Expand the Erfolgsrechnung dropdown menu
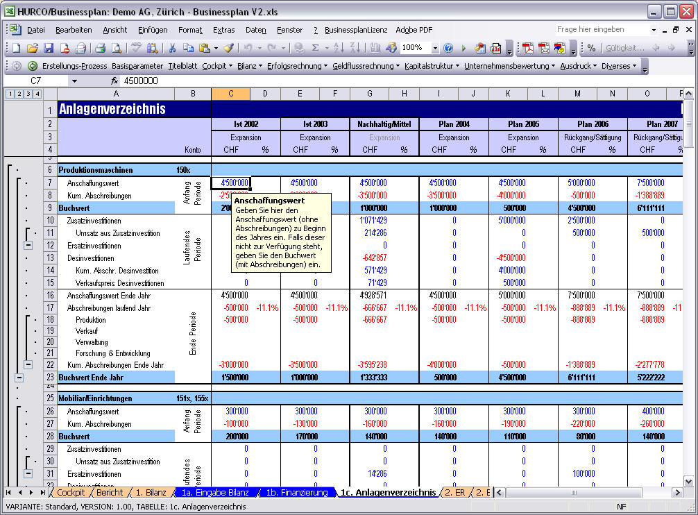698x515 pixels. 298,66
